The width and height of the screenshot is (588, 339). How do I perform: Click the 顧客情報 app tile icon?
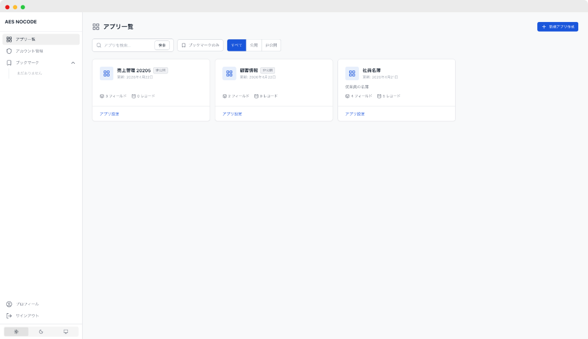tap(229, 73)
